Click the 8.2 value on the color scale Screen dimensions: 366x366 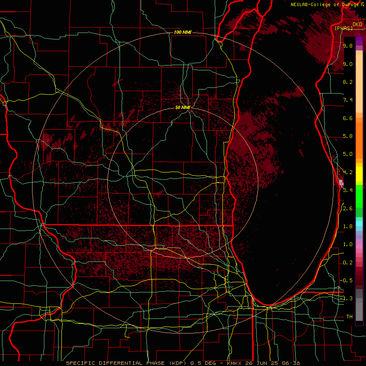[348, 82]
